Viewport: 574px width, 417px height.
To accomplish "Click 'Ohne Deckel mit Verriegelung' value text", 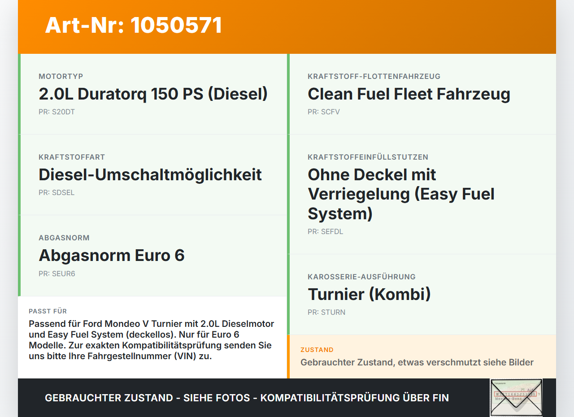I will tap(401, 194).
